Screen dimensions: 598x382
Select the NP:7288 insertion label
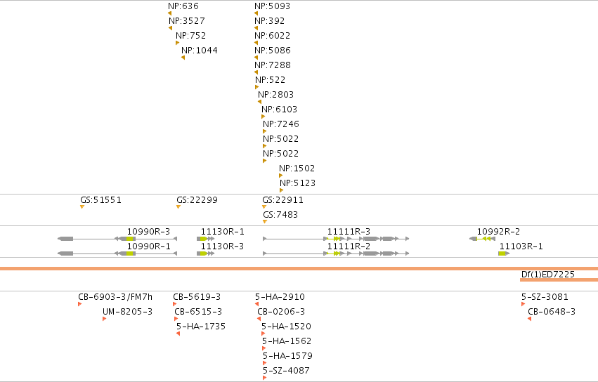tap(273, 65)
